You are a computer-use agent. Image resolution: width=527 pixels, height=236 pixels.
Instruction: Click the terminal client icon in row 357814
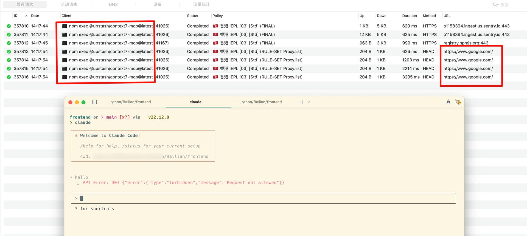65,60
